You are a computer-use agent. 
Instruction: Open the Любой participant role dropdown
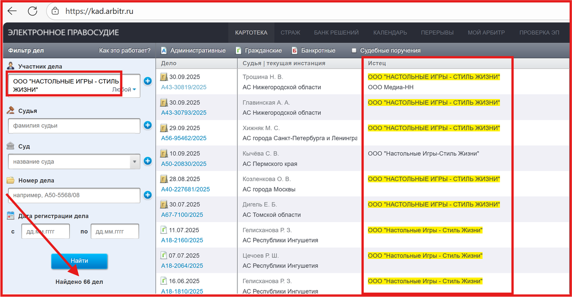pos(124,89)
